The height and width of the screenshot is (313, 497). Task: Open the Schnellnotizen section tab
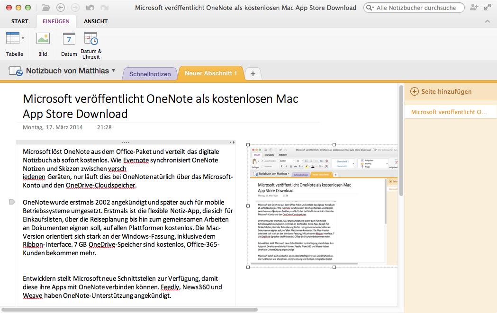tap(150, 74)
